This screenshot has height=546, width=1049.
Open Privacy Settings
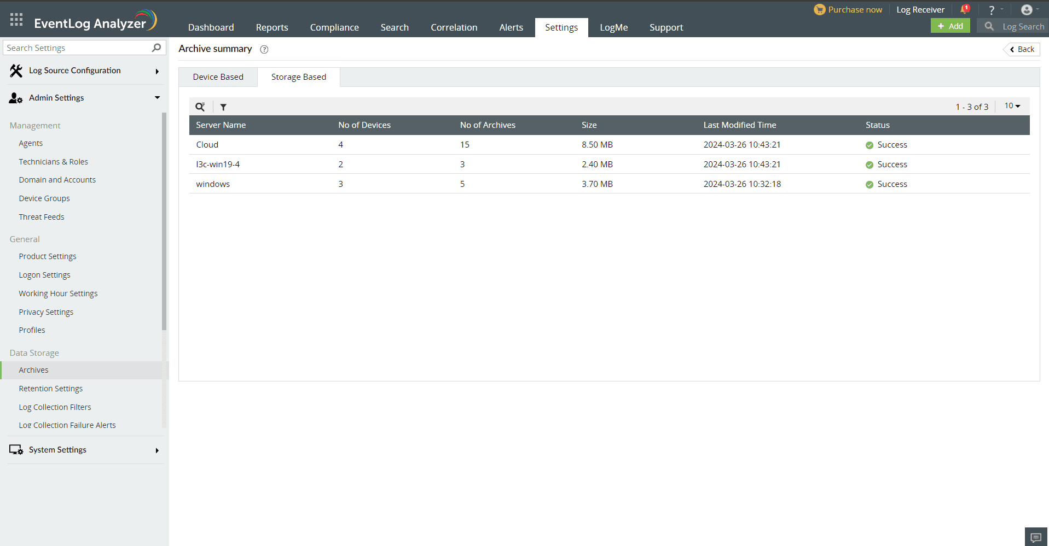click(x=46, y=312)
